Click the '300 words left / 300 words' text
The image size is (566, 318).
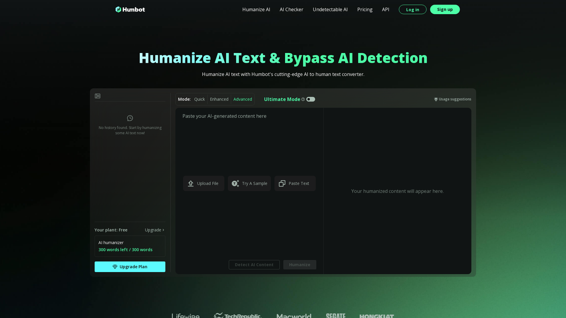[x=126, y=250]
